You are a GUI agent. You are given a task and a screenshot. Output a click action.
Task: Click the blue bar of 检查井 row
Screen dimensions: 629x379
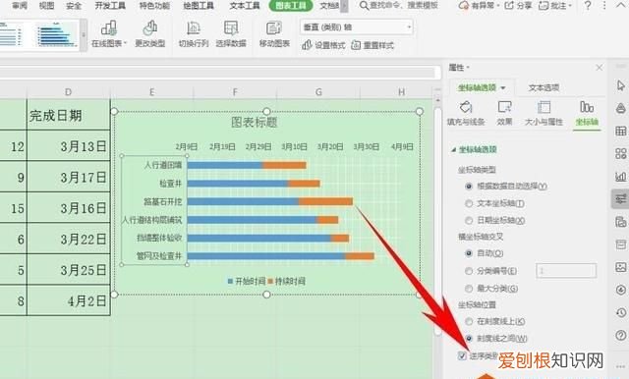point(238,184)
